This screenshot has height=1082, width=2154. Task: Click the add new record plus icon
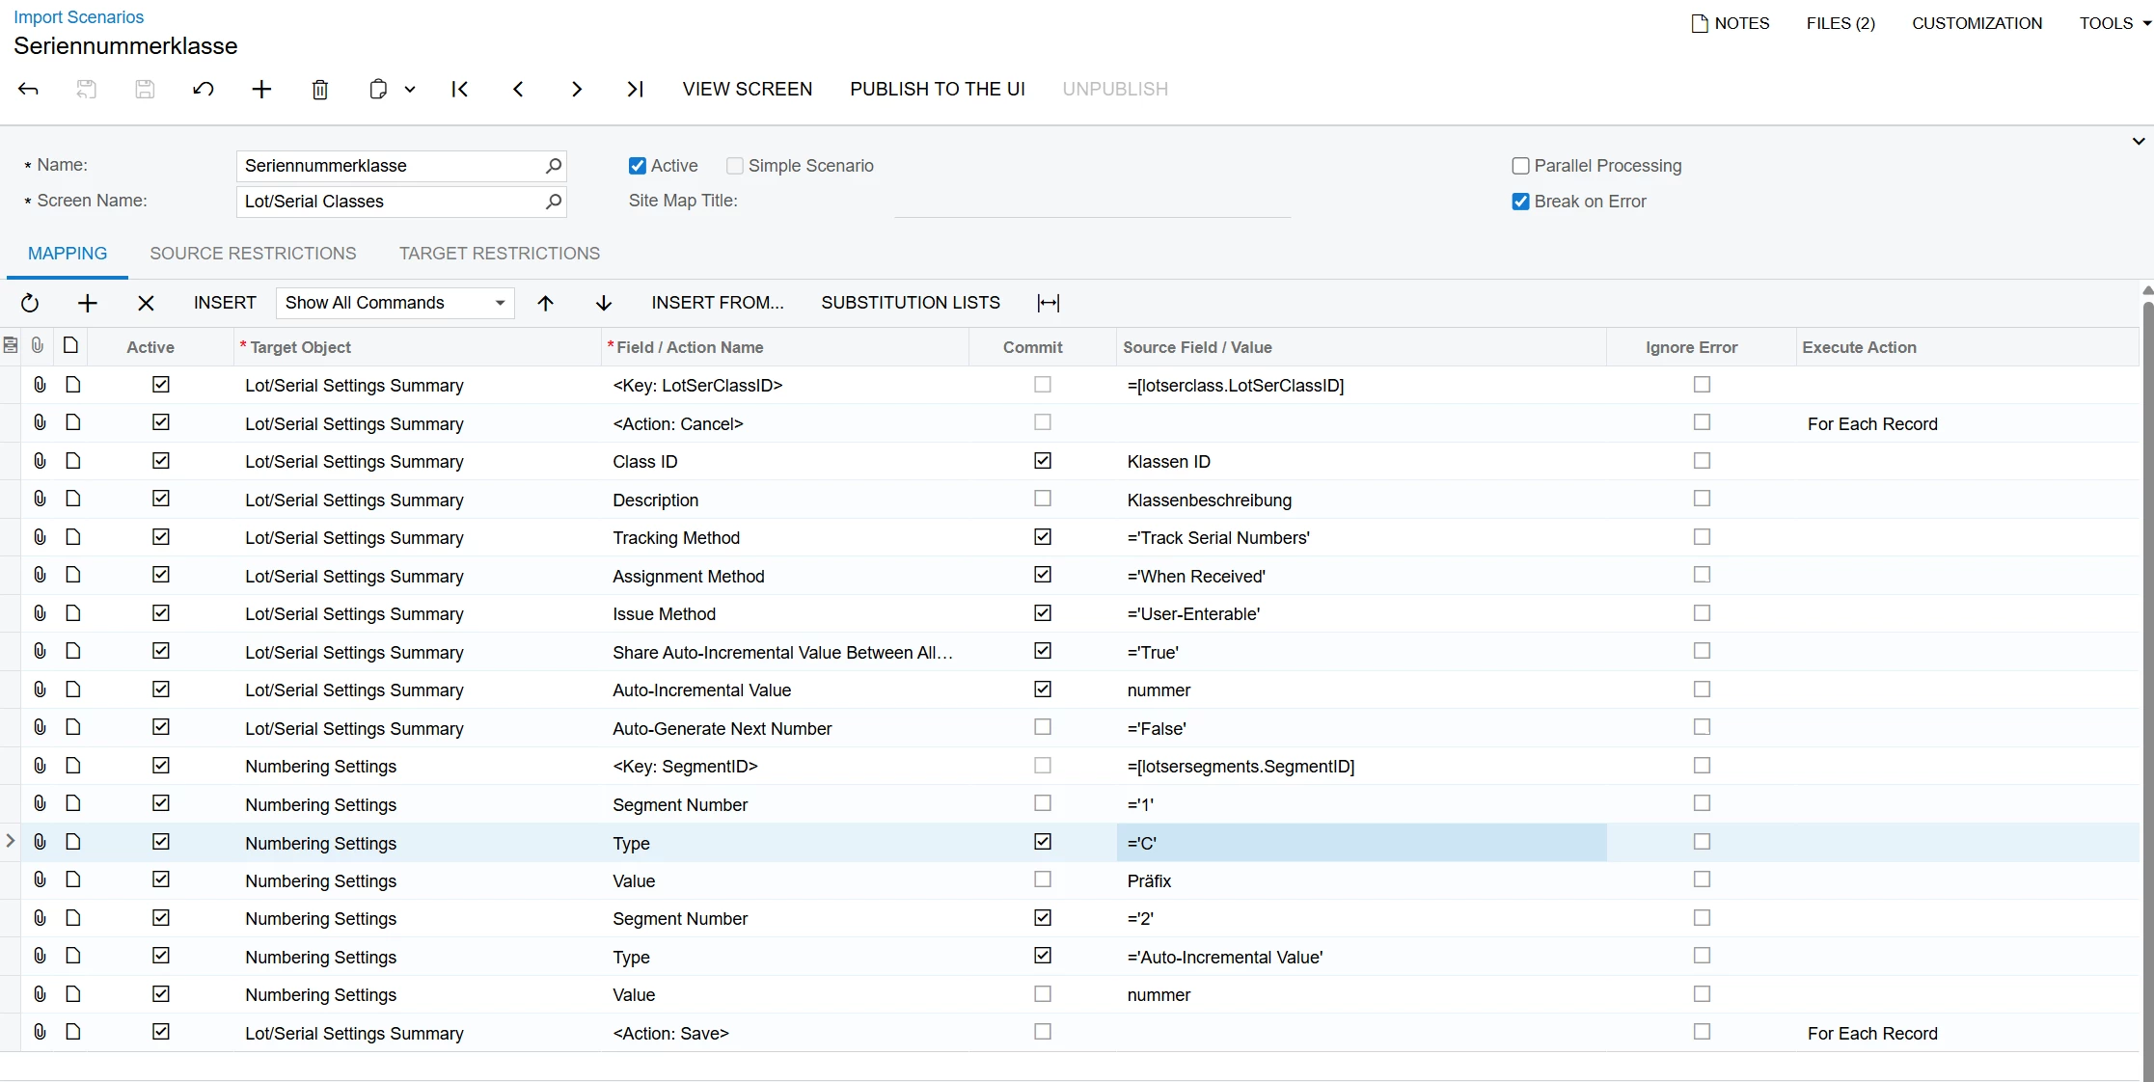[x=261, y=90]
